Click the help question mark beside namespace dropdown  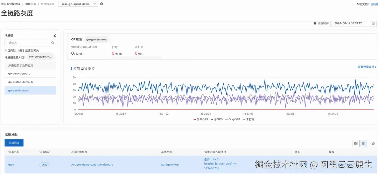pos(101,4)
